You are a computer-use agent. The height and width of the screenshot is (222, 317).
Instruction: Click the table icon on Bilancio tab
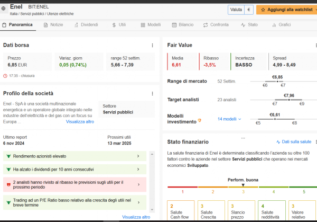(174, 25)
